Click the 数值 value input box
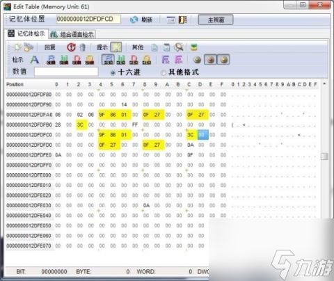The width and height of the screenshot is (334, 281). click(x=66, y=72)
